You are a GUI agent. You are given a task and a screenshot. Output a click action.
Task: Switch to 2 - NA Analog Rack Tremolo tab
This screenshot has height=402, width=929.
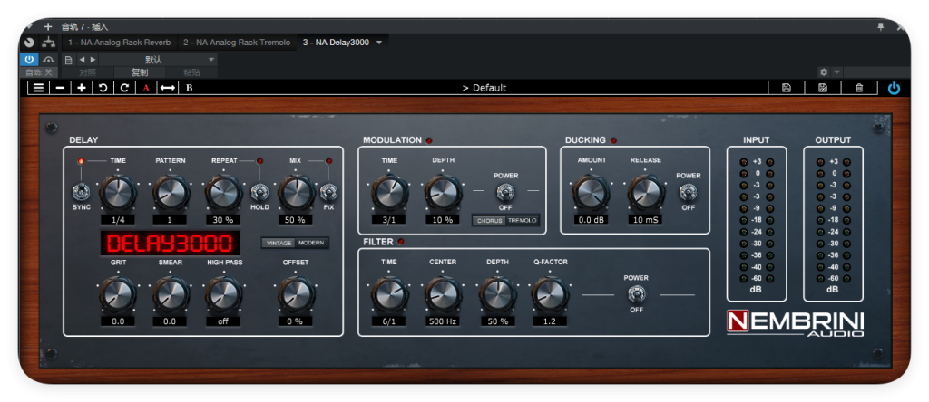[237, 43]
